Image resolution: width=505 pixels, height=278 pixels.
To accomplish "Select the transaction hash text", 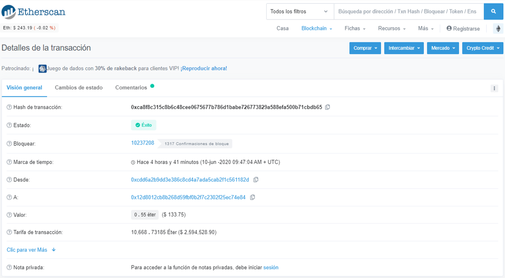I will click(x=227, y=107).
